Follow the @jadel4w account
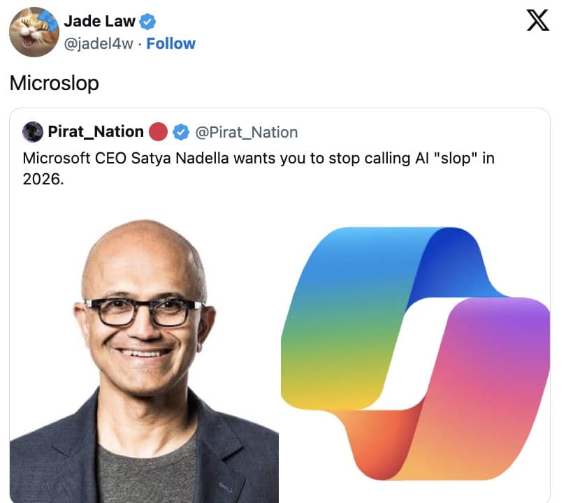The image size is (566, 503). pyautogui.click(x=170, y=43)
